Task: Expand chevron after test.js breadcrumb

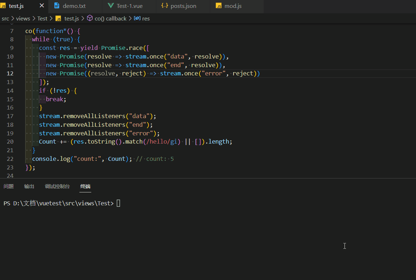Action: pos(83,19)
